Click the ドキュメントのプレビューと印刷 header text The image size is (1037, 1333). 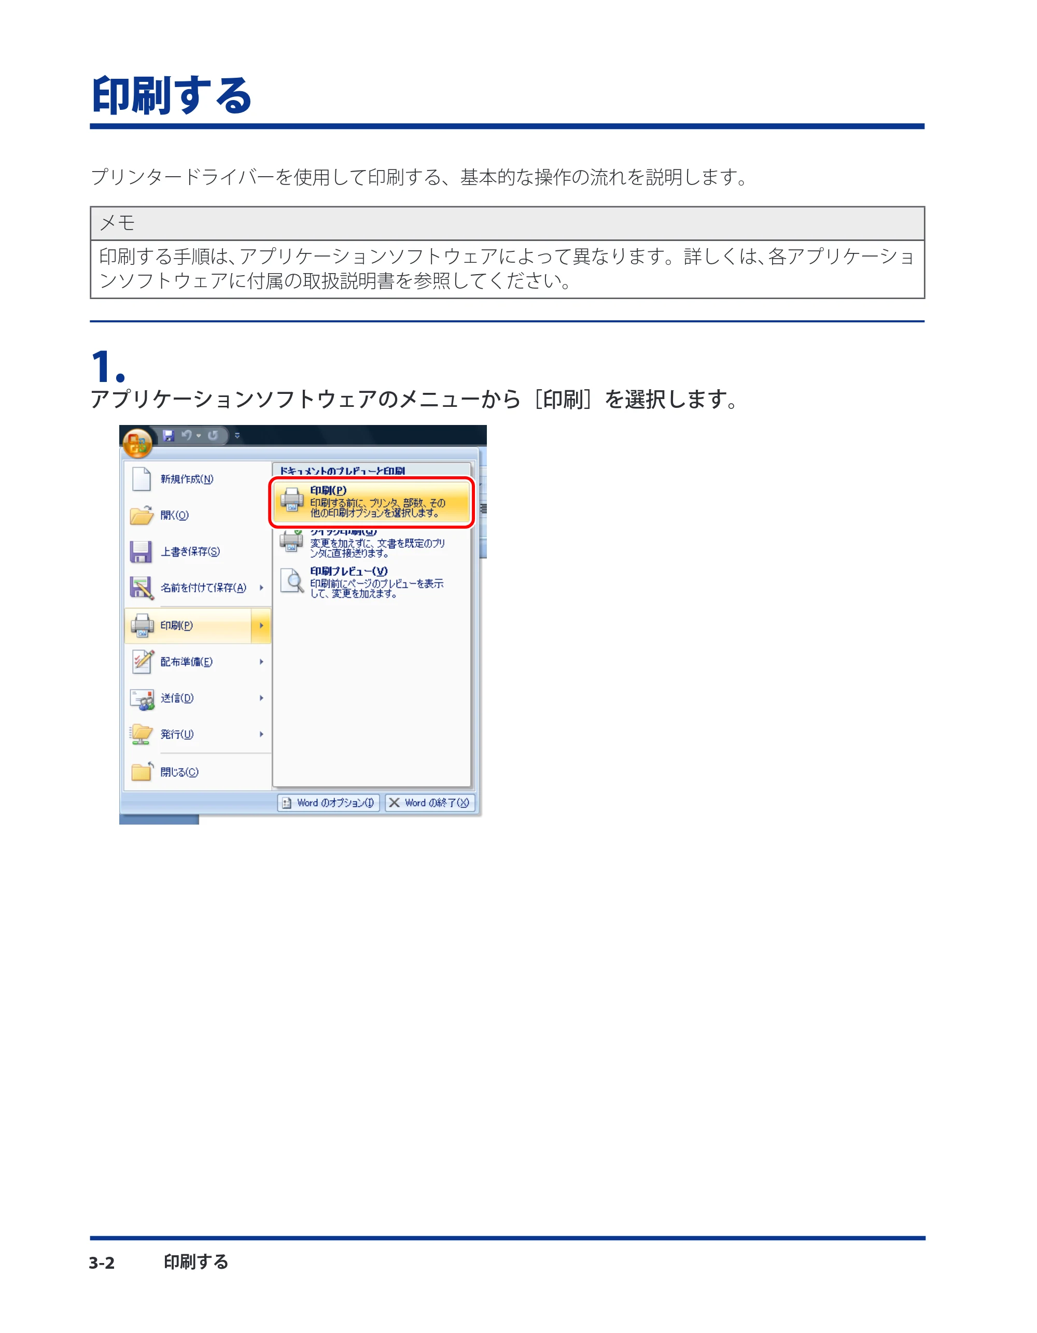click(x=343, y=471)
